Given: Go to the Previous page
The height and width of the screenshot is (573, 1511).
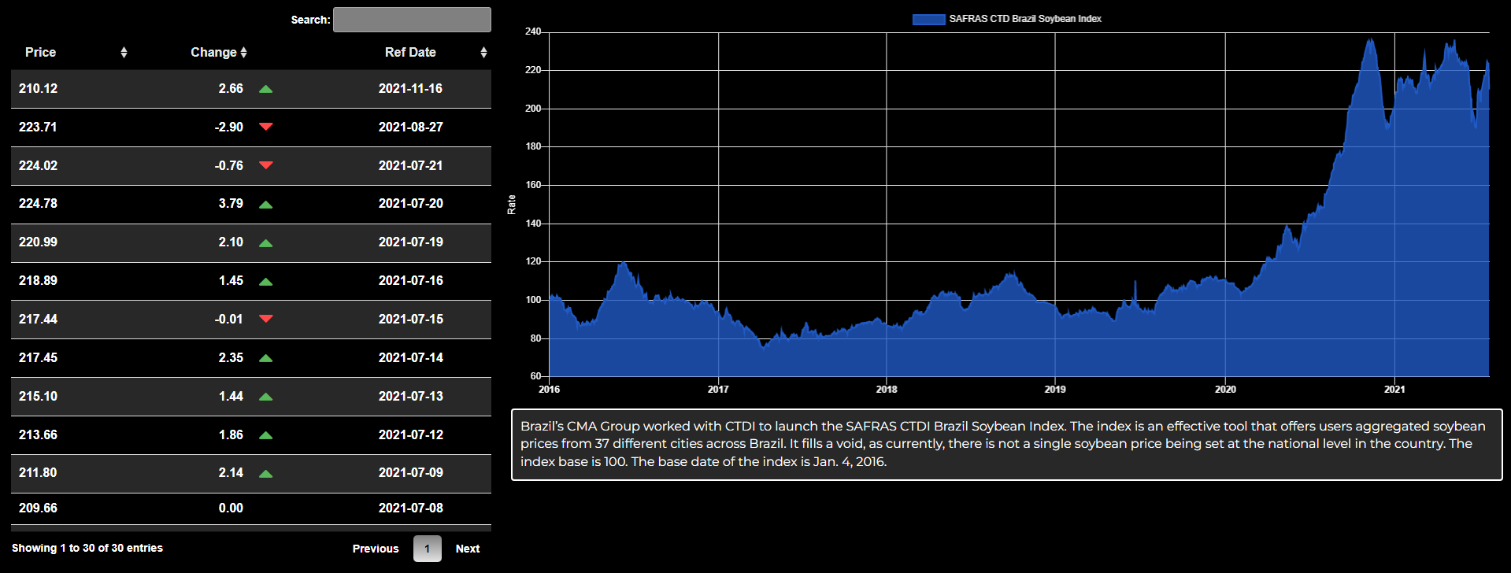Looking at the screenshot, I should tap(376, 549).
